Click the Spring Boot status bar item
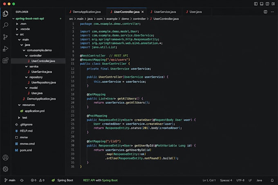Image resolution: width=278 pixels, height=185 pixels. [x=62, y=180]
